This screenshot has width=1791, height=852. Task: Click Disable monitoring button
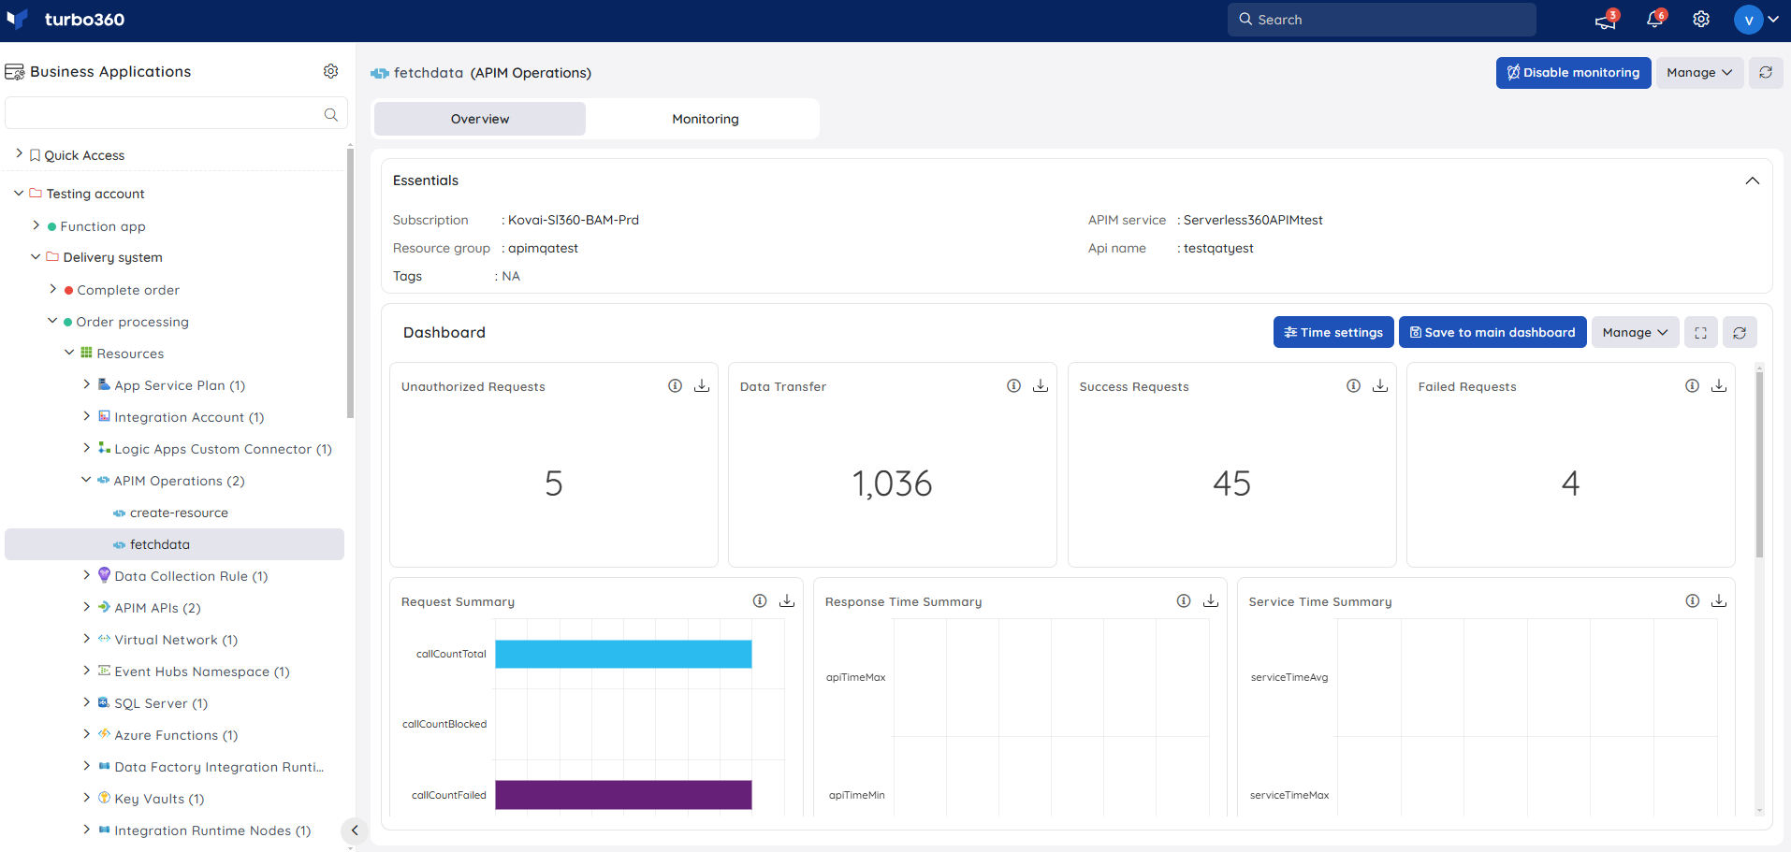pos(1573,72)
